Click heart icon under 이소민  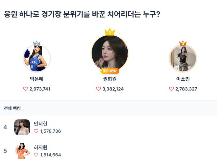coord(172,89)
